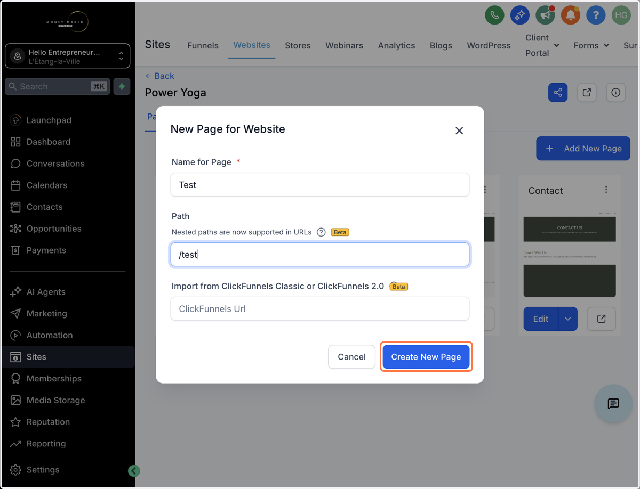Go Back to websites list

coord(159,76)
